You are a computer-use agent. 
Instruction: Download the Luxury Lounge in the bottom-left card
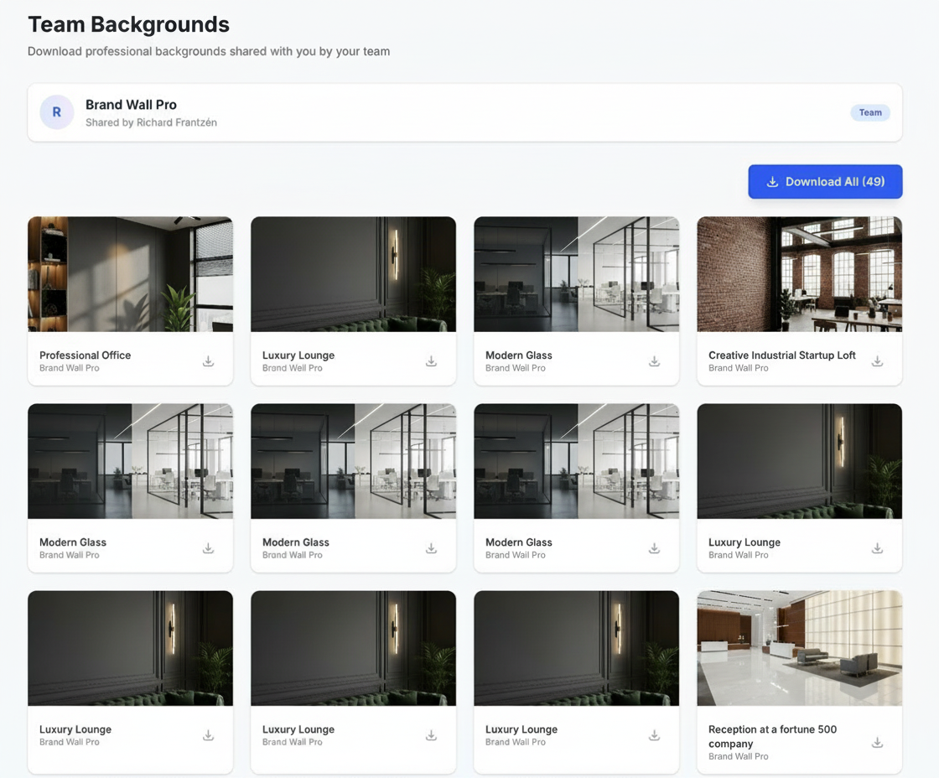point(208,735)
